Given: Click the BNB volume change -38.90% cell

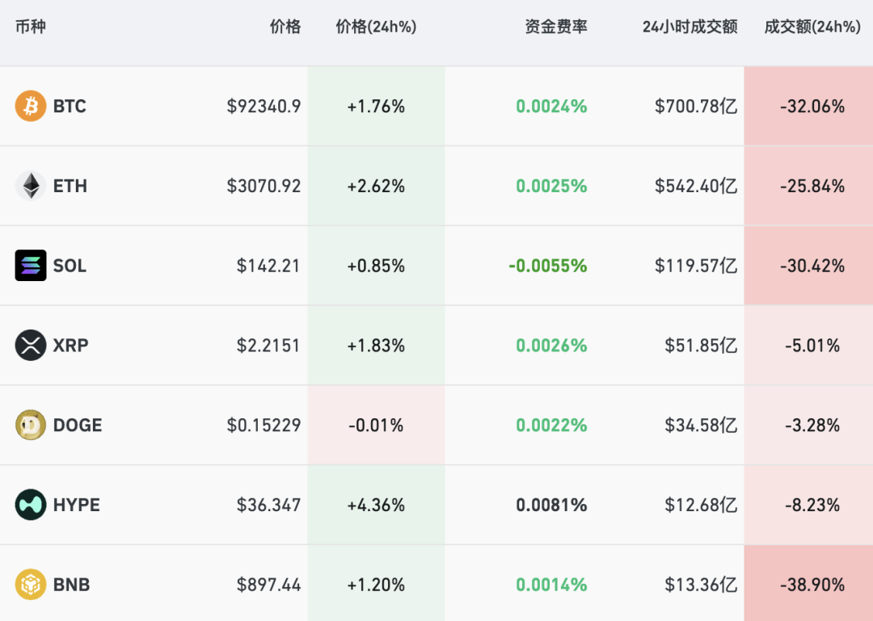Looking at the screenshot, I should point(812,585).
